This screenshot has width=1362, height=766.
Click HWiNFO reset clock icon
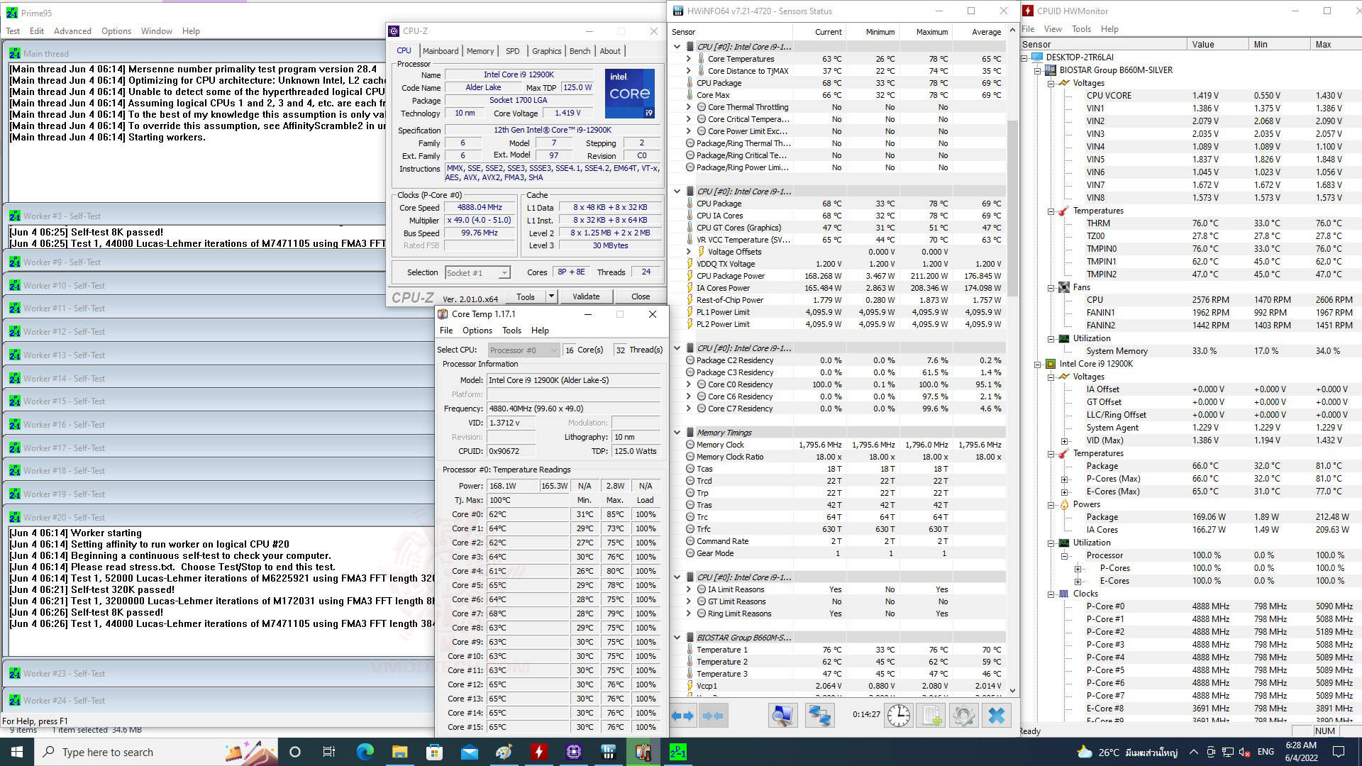899,716
